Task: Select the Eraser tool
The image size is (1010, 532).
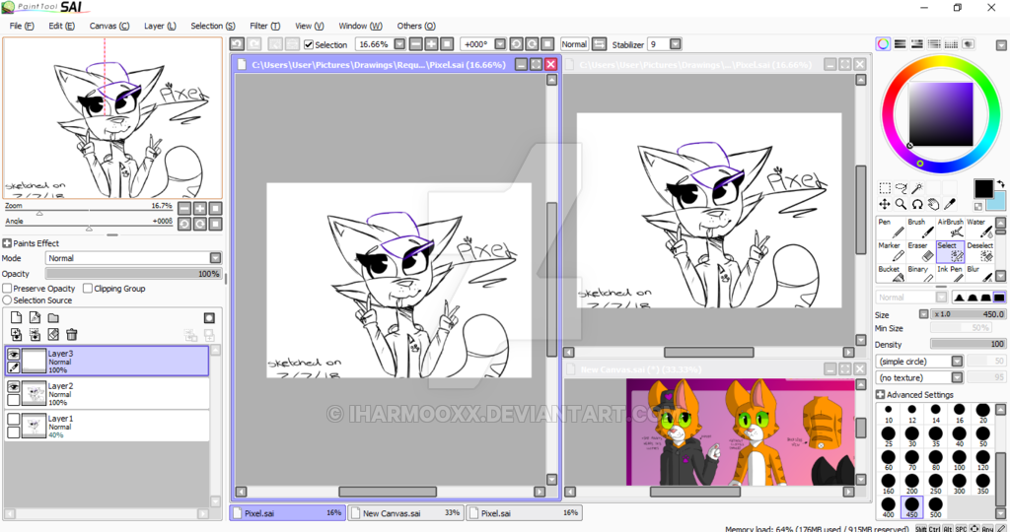Action: [x=920, y=251]
